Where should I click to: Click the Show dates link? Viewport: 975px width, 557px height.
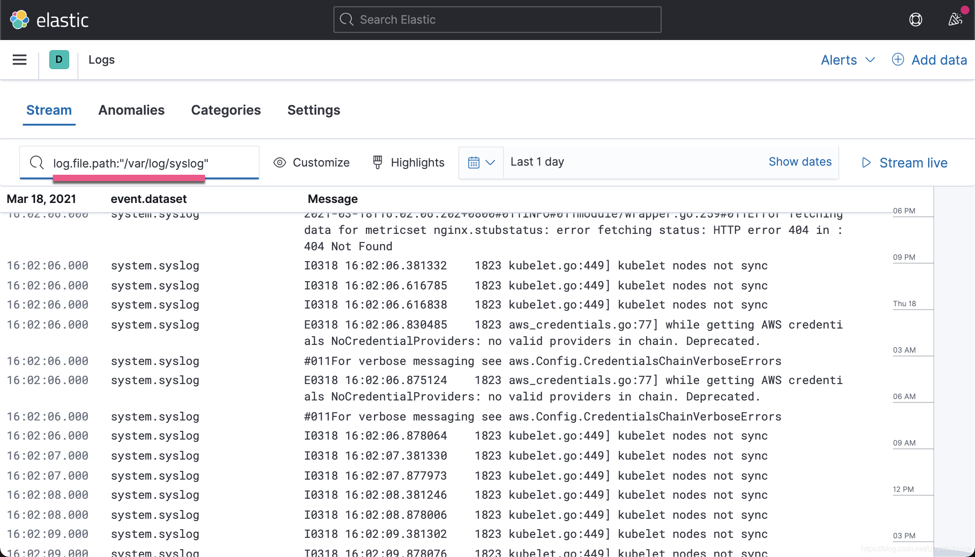click(x=800, y=162)
